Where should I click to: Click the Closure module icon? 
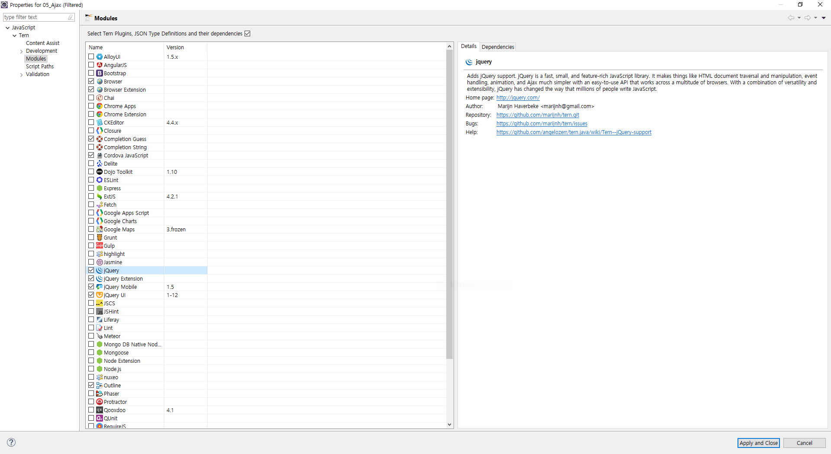[100, 131]
